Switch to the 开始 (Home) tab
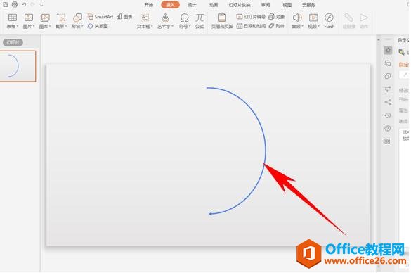 point(149,5)
